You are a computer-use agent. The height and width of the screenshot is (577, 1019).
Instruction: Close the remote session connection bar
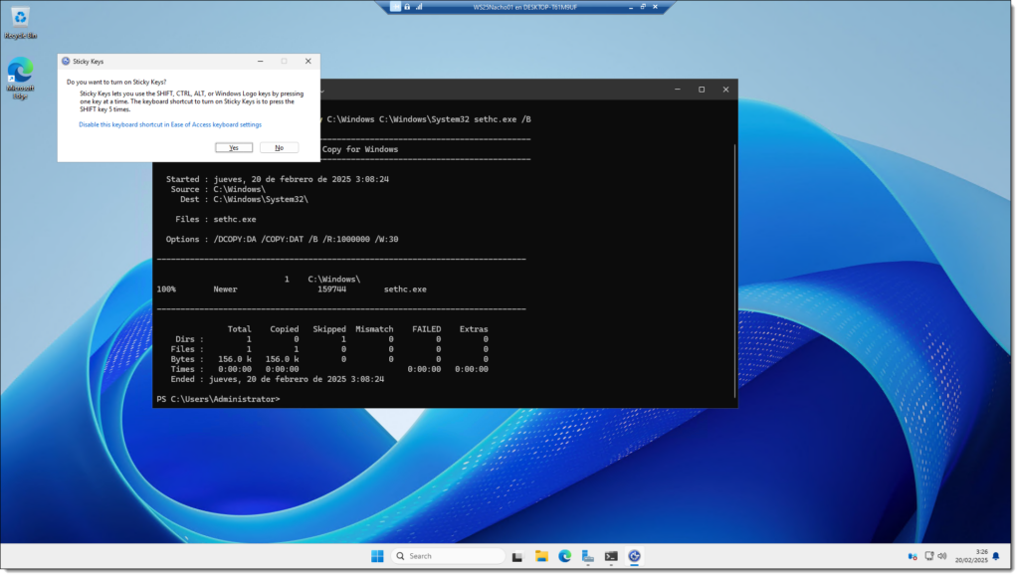pos(655,7)
